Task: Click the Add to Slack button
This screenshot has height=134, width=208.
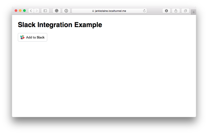Action: [x=33, y=37]
